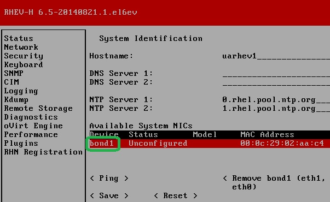Image resolution: width=330 pixels, height=202 pixels.
Task: Open the Logging page
Action: (21, 91)
